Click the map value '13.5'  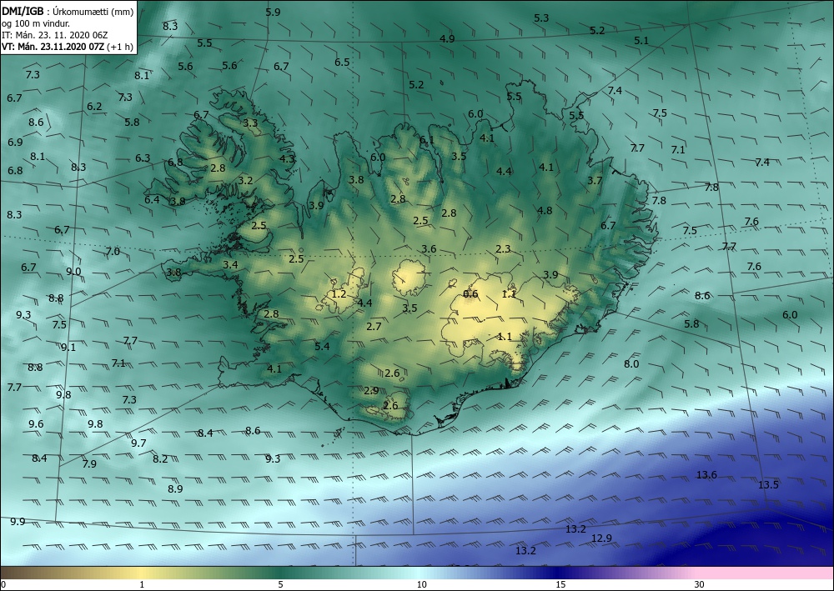(x=769, y=484)
